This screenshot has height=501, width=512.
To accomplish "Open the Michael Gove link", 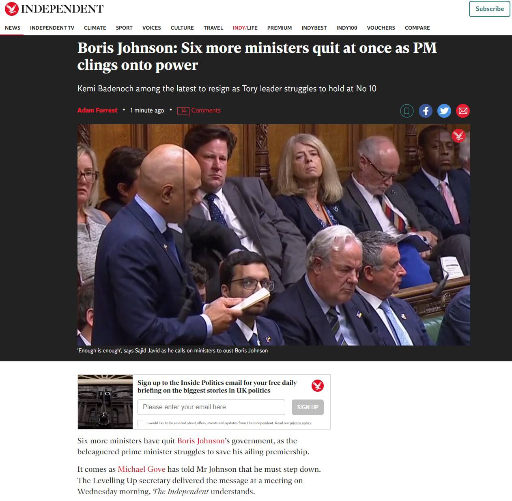I will [142, 469].
